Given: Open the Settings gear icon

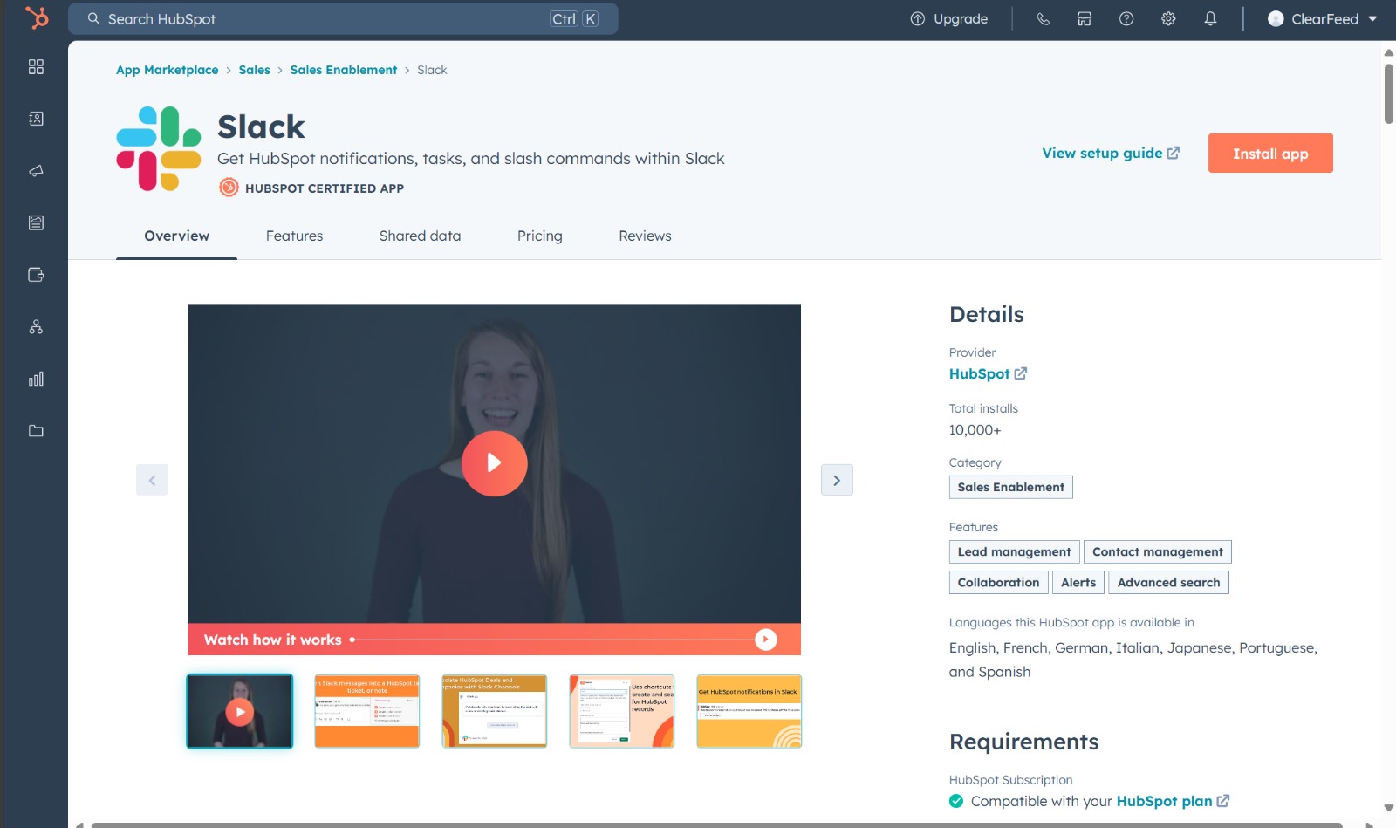Looking at the screenshot, I should tap(1168, 19).
